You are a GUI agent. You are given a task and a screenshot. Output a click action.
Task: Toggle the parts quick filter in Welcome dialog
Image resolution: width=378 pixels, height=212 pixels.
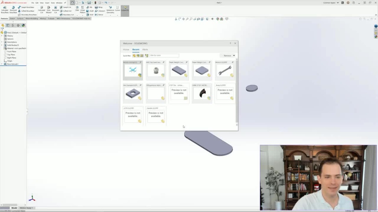(x=134, y=55)
